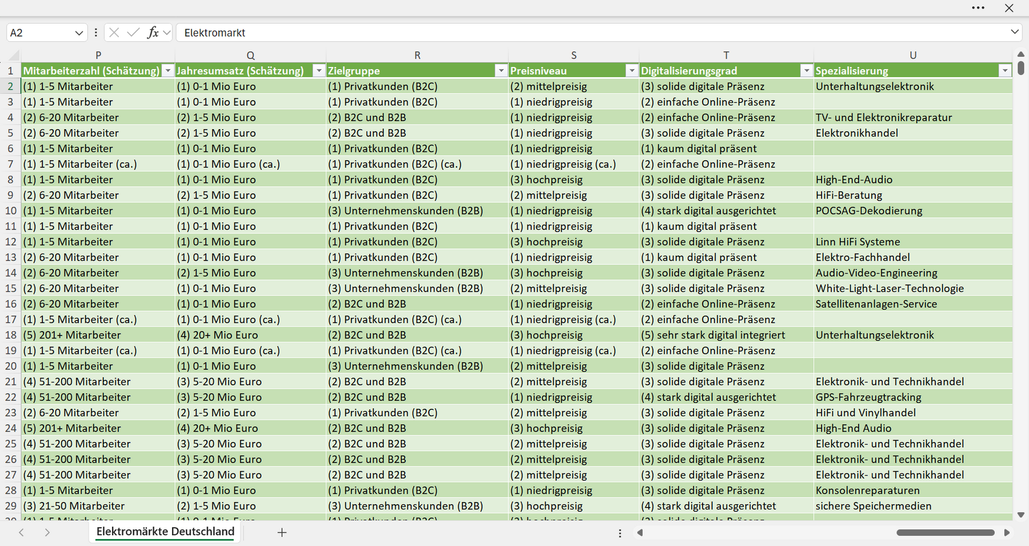Open the Name Box dropdown arrow
The height and width of the screenshot is (546, 1029).
coord(79,33)
